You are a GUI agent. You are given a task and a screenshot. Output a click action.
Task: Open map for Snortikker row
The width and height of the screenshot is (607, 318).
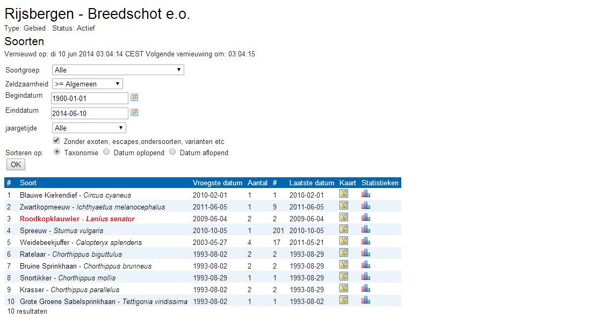click(343, 276)
